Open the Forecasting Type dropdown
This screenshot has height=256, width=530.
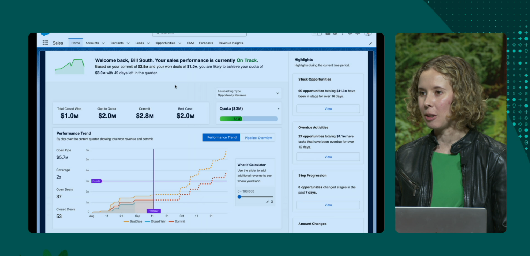(x=249, y=93)
